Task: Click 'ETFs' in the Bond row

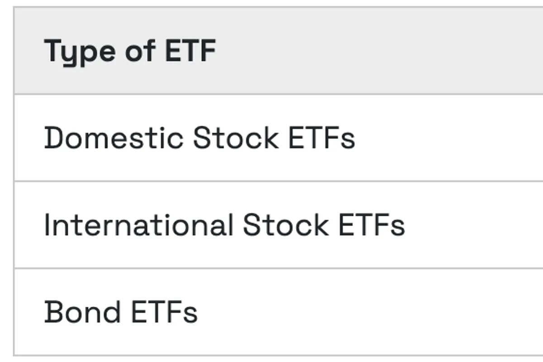Action: coord(164,312)
